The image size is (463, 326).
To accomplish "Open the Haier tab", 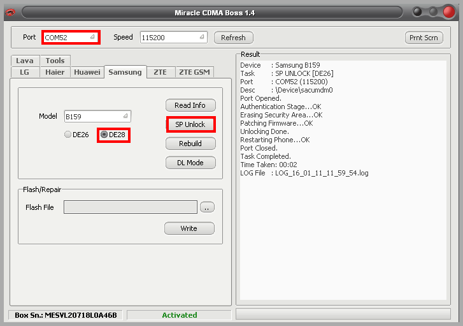I will coord(55,72).
